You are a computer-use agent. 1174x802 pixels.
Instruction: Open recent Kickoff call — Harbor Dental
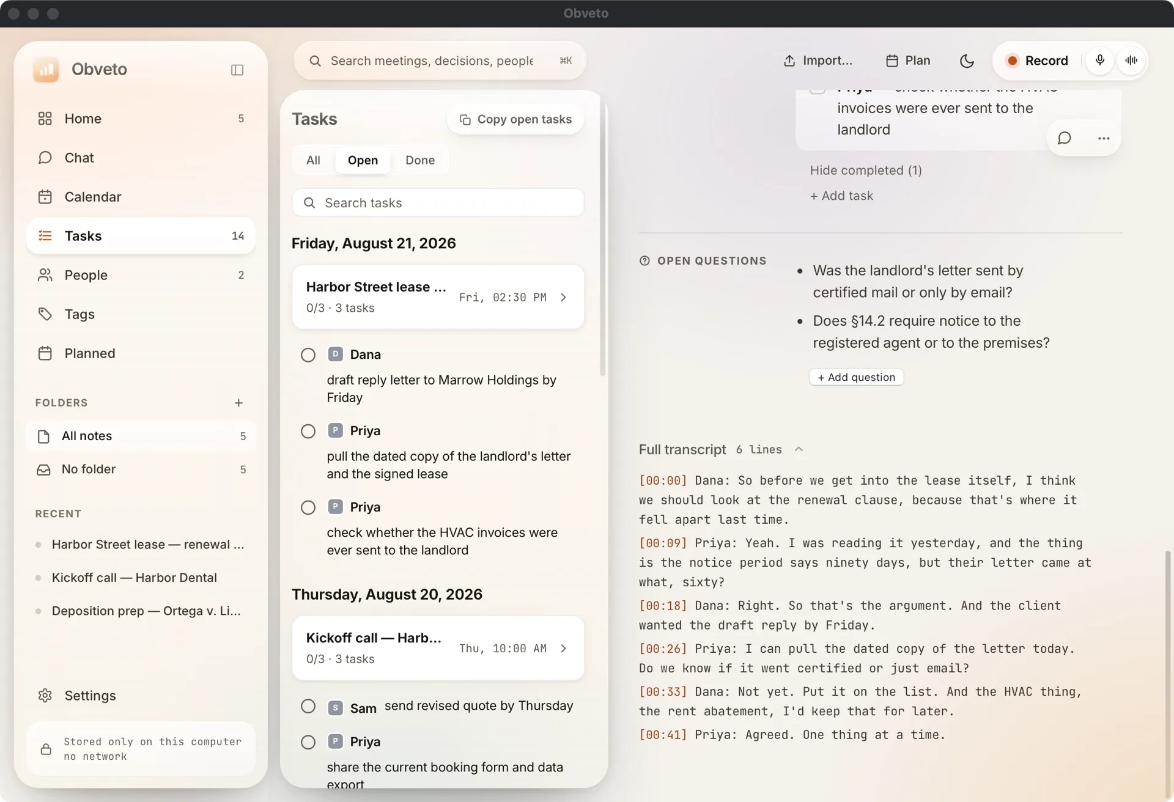pyautogui.click(x=141, y=578)
